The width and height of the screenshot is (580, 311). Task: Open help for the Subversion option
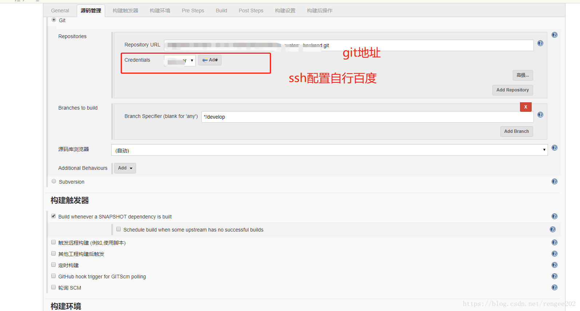[x=554, y=181]
